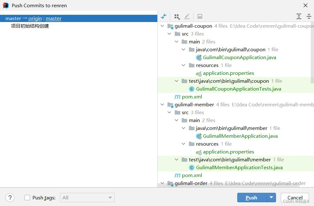Select application.properties under gulimall-member resources

click(x=228, y=152)
